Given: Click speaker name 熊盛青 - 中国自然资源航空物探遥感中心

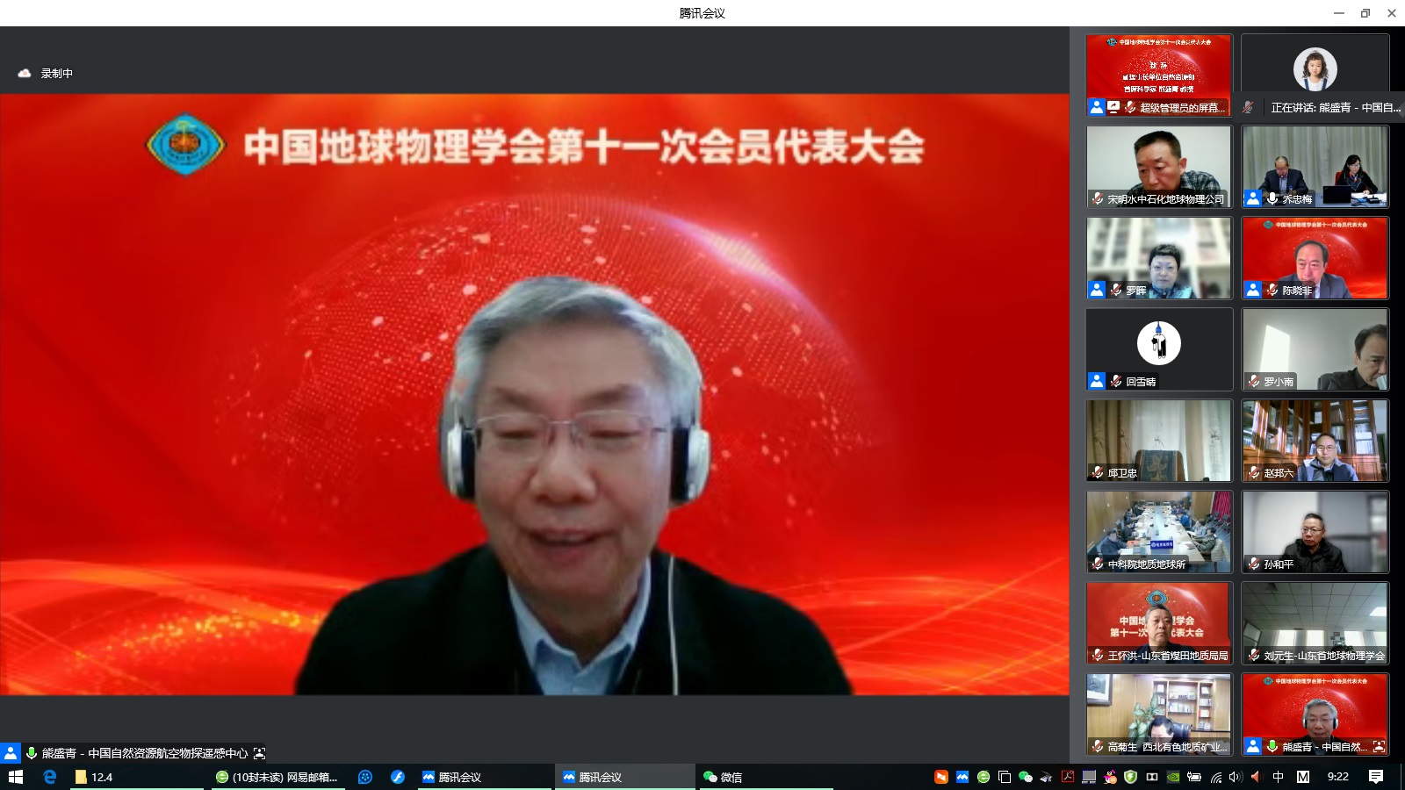Looking at the screenshot, I should (x=145, y=753).
